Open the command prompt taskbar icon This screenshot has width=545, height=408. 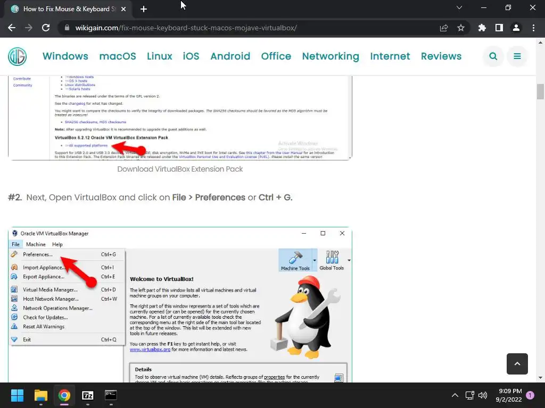(111, 395)
